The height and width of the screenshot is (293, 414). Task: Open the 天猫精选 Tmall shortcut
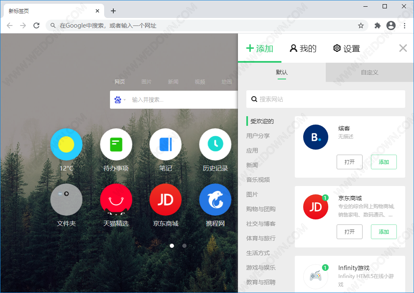(116, 200)
